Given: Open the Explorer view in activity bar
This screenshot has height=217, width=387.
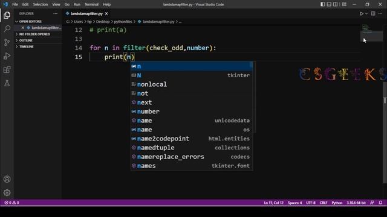Looking at the screenshot, I should click(x=7, y=15).
